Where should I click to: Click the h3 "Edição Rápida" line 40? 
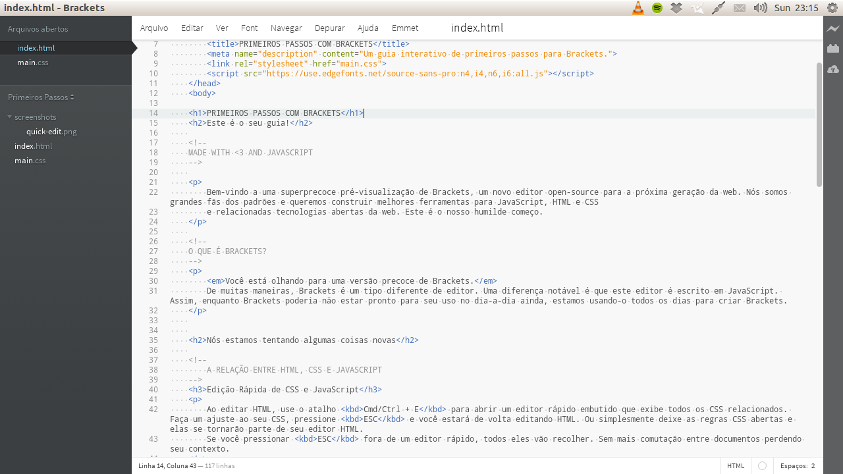(285, 390)
